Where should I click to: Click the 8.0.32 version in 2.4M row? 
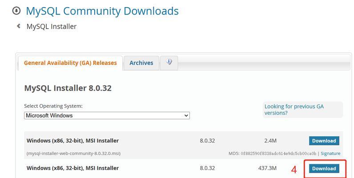[207, 141]
